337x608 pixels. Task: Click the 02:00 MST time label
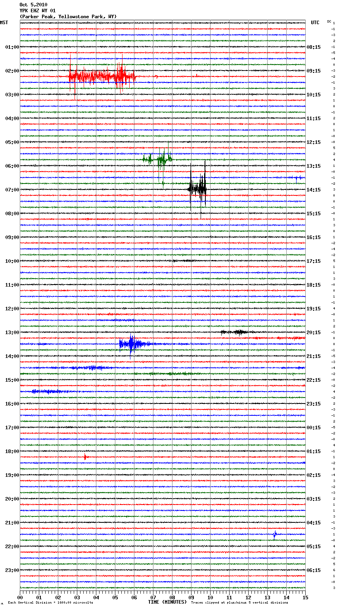tap(12, 71)
